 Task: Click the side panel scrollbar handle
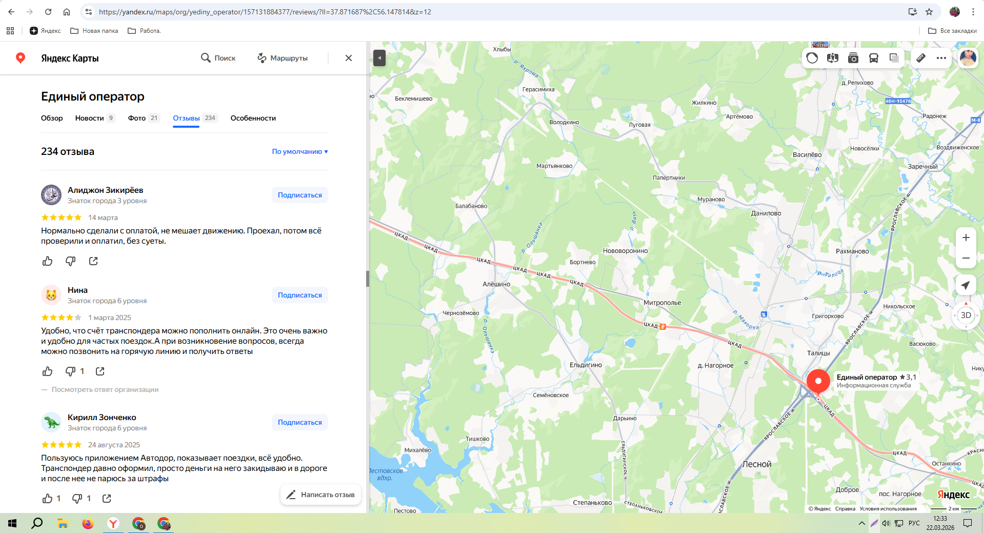(367, 279)
